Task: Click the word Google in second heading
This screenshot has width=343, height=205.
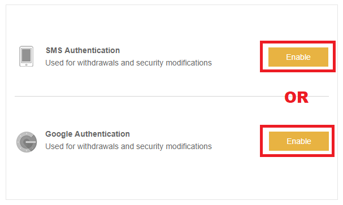Action: [x=59, y=134]
